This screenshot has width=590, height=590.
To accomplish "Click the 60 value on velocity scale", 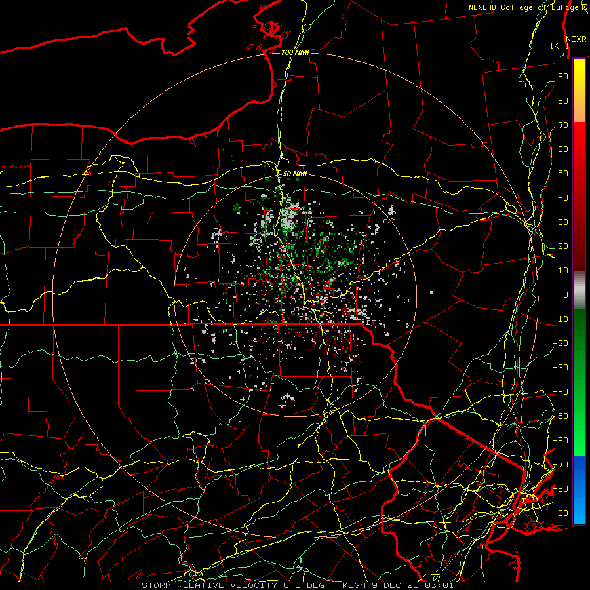I will (563, 149).
